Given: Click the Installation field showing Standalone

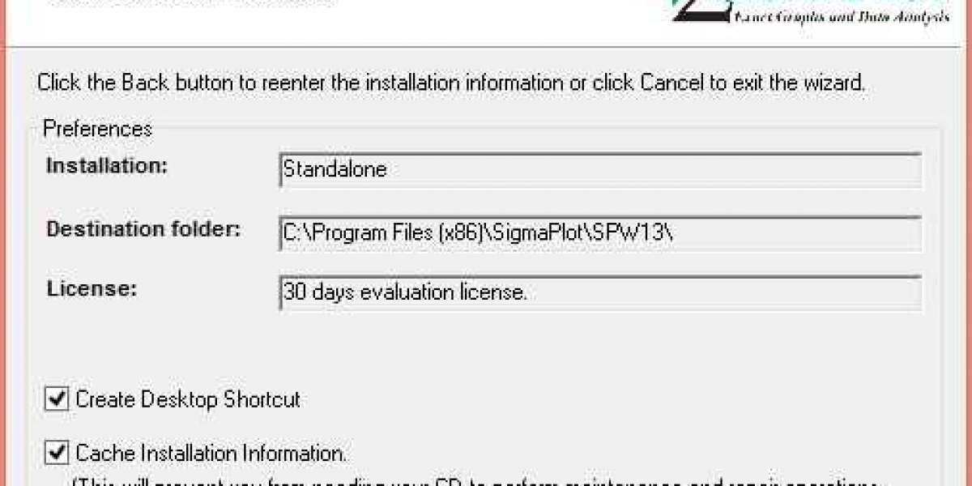Looking at the screenshot, I should click(x=599, y=170).
